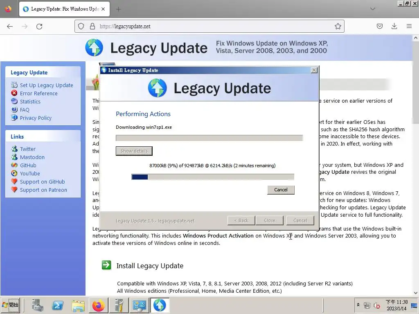Click the taskbar clock showing 11:38
The height and width of the screenshot is (314, 419).
[x=397, y=305]
